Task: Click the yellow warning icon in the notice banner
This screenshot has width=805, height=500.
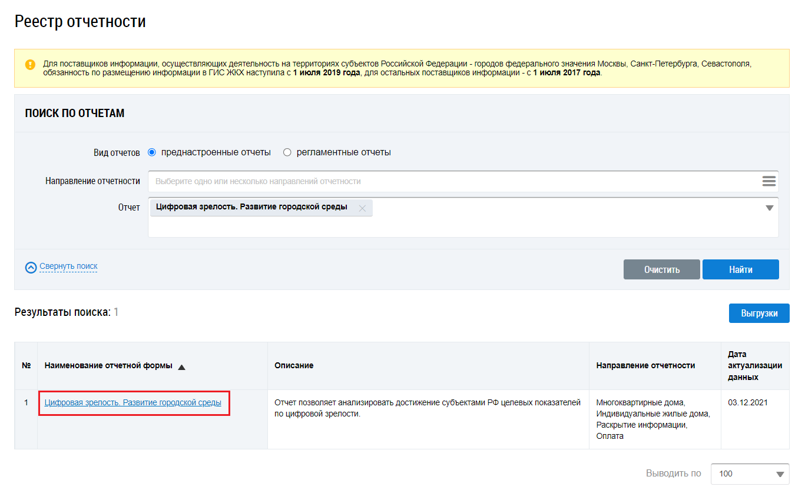Action: coord(30,65)
